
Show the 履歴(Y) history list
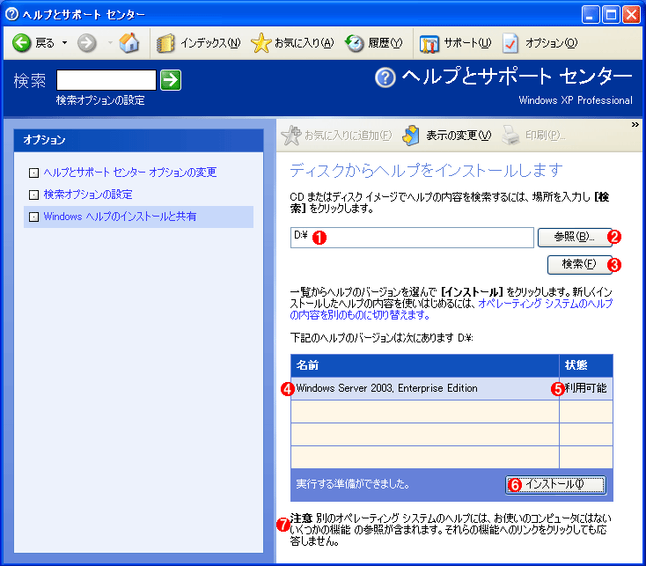[374, 43]
